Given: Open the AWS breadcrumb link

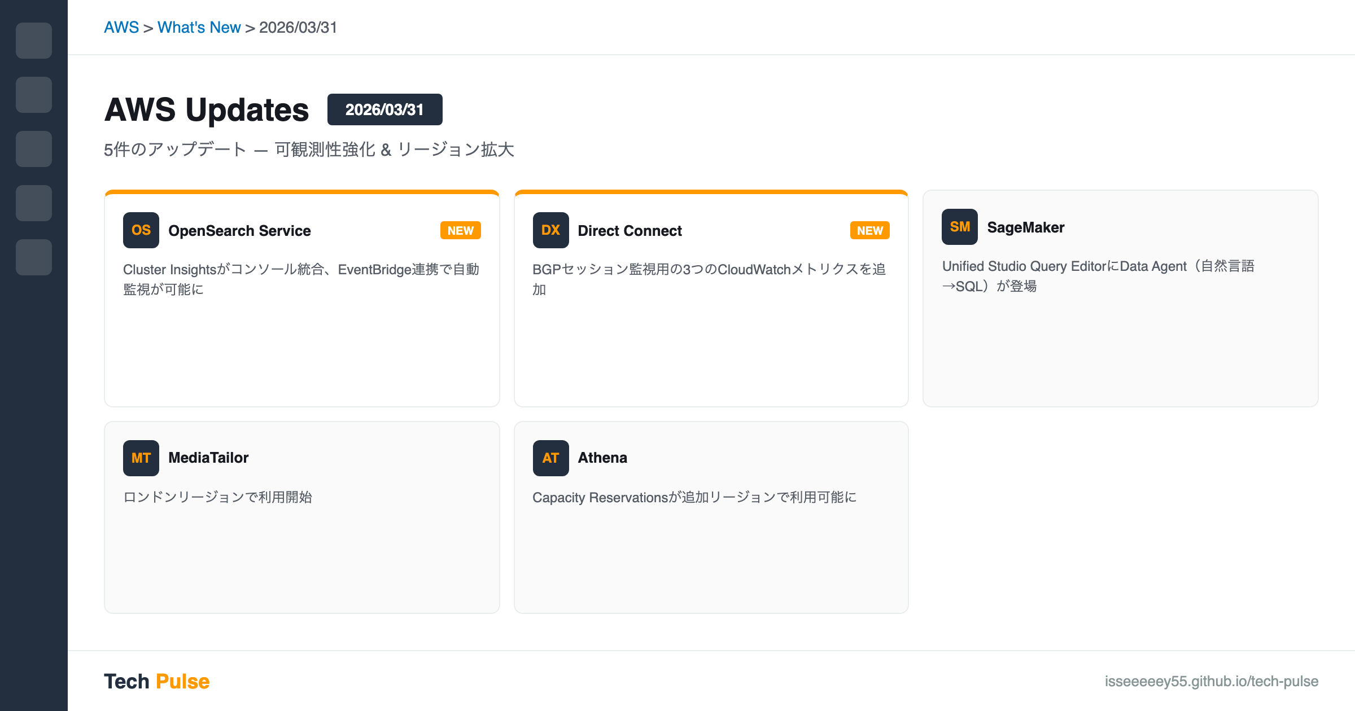Looking at the screenshot, I should pos(121,28).
